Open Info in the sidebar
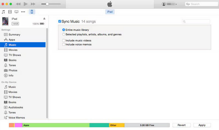 click(x=23, y=75)
